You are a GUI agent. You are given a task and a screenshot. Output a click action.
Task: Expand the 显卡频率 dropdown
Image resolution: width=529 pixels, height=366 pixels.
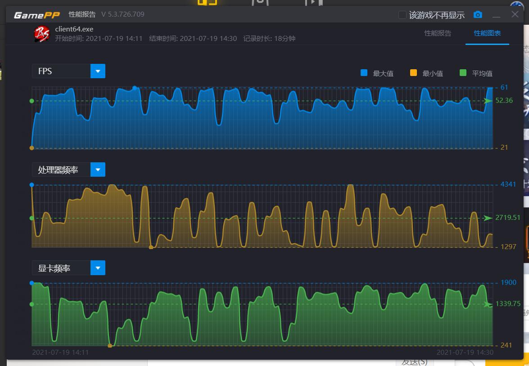[x=98, y=268]
